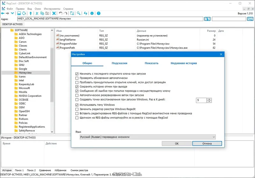The height and width of the screenshot is (178, 255).
Task: Select the Microsoft key in tree
Action: click(x=24, y=88)
